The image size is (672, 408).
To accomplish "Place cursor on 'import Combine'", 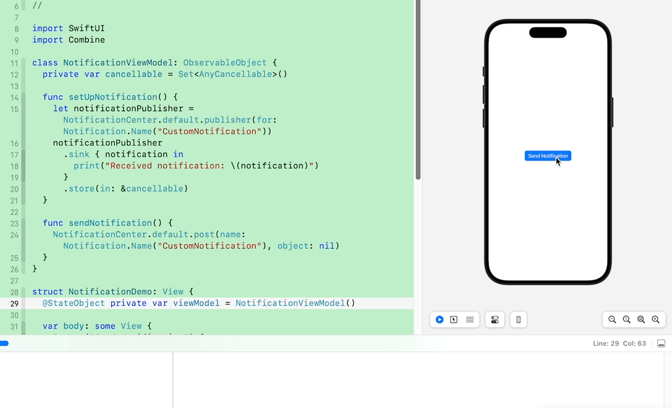I will pyautogui.click(x=69, y=40).
